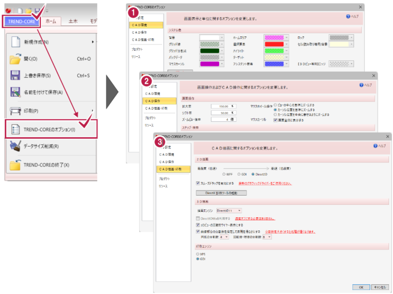Switch to the ホーム ribbon tab

(51, 21)
